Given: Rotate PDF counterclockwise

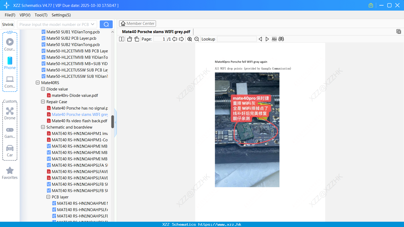Looking at the screenshot, I should (129, 39).
